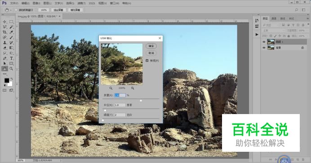Image resolution: width=311 pixels, height=163 pixels.
Task: Hide the 背景 layer
Action: click(x=264, y=48)
